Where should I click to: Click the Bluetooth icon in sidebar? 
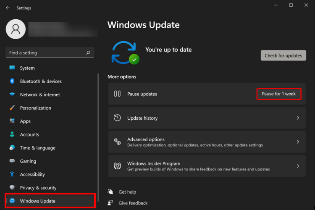click(12, 81)
